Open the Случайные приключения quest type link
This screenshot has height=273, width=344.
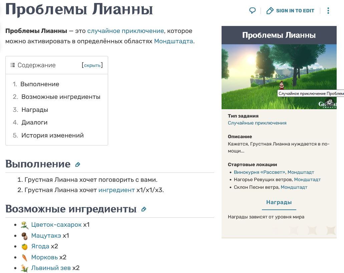tap(257, 123)
